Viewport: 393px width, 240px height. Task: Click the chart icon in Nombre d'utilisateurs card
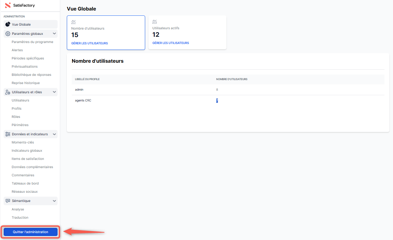coord(73,22)
